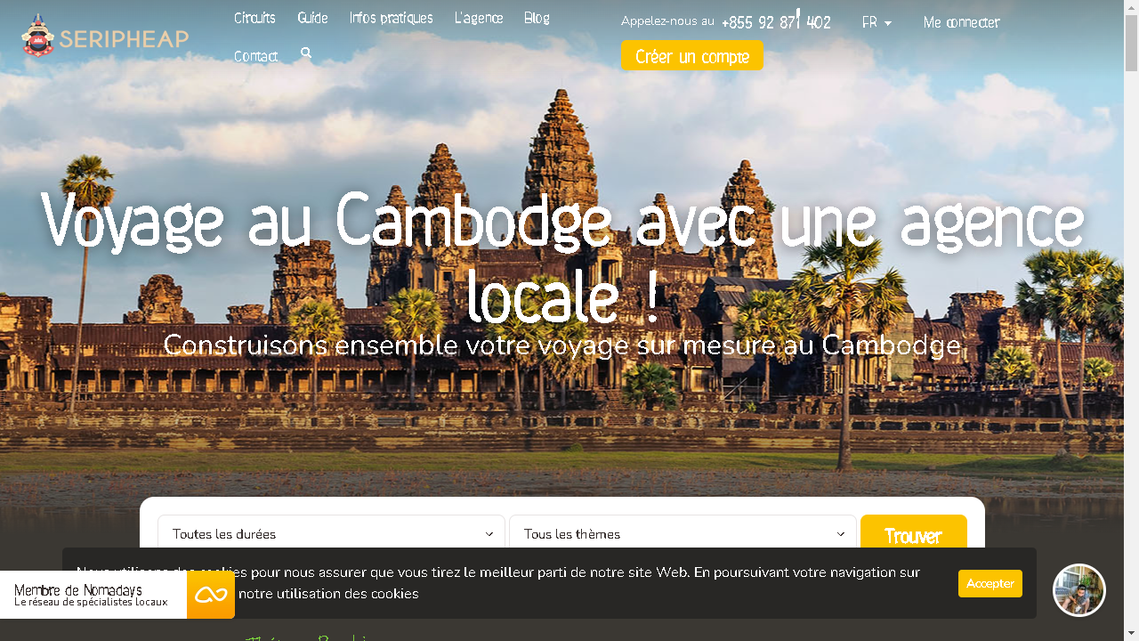The image size is (1139, 641).
Task: Click the Seripheap logo
Action: pyautogui.click(x=104, y=37)
